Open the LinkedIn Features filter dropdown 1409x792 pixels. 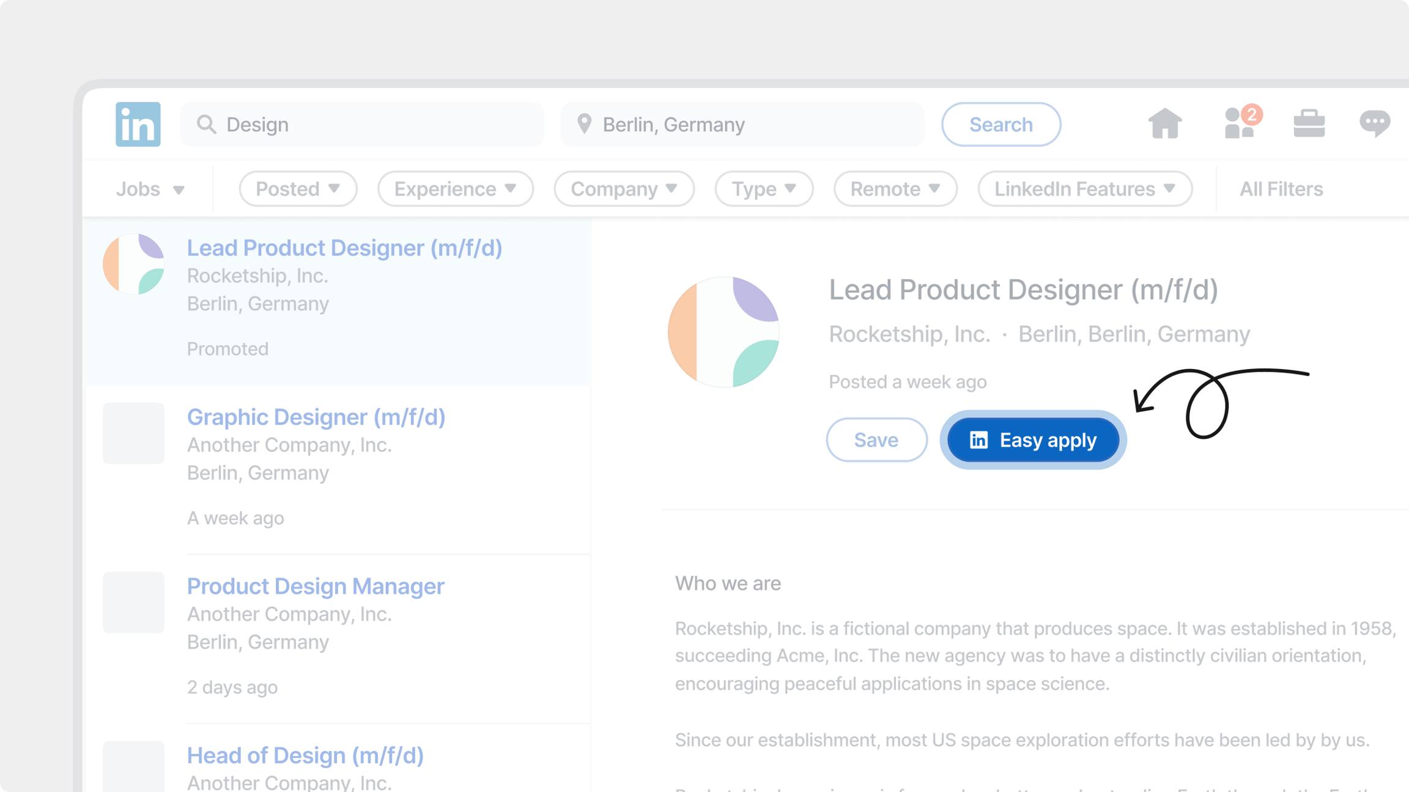point(1084,189)
